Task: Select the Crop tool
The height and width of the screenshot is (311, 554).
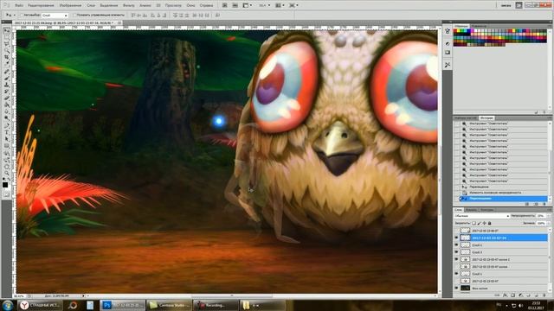Action: click(x=6, y=56)
